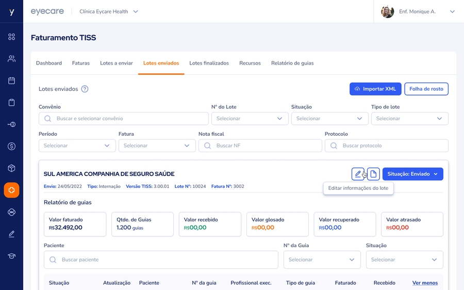Screen dimensions: 464x290
Task: Click the Importar XML button
Action: click(x=375, y=89)
